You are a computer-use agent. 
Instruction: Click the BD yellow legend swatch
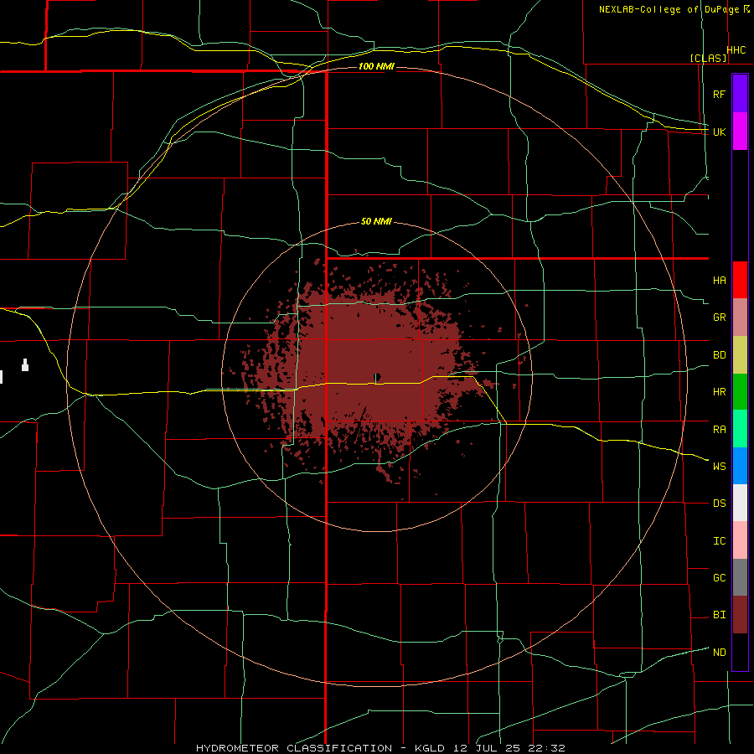click(x=740, y=355)
